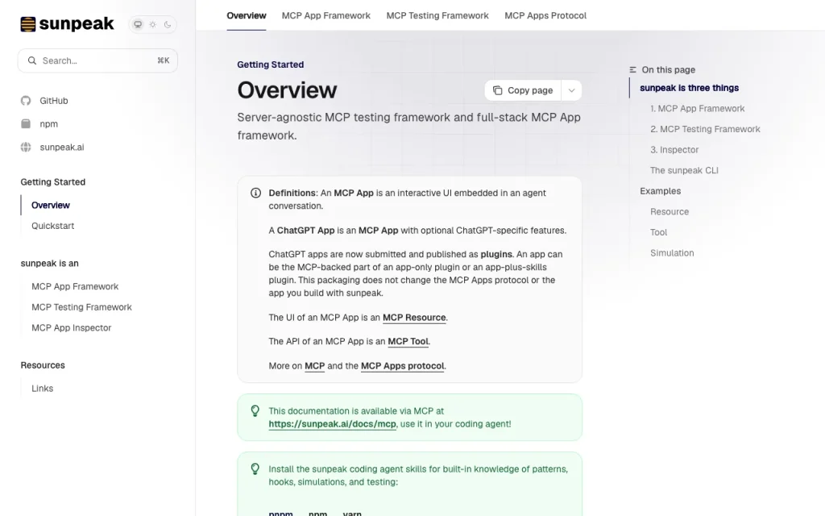Select the Overview top tab
The width and height of the screenshot is (825, 516).
247,16
